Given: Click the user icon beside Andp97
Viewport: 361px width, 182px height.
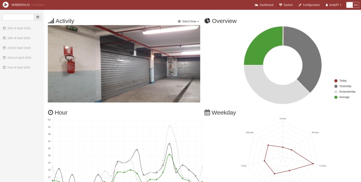Looking at the screenshot, I should [x=327, y=5].
